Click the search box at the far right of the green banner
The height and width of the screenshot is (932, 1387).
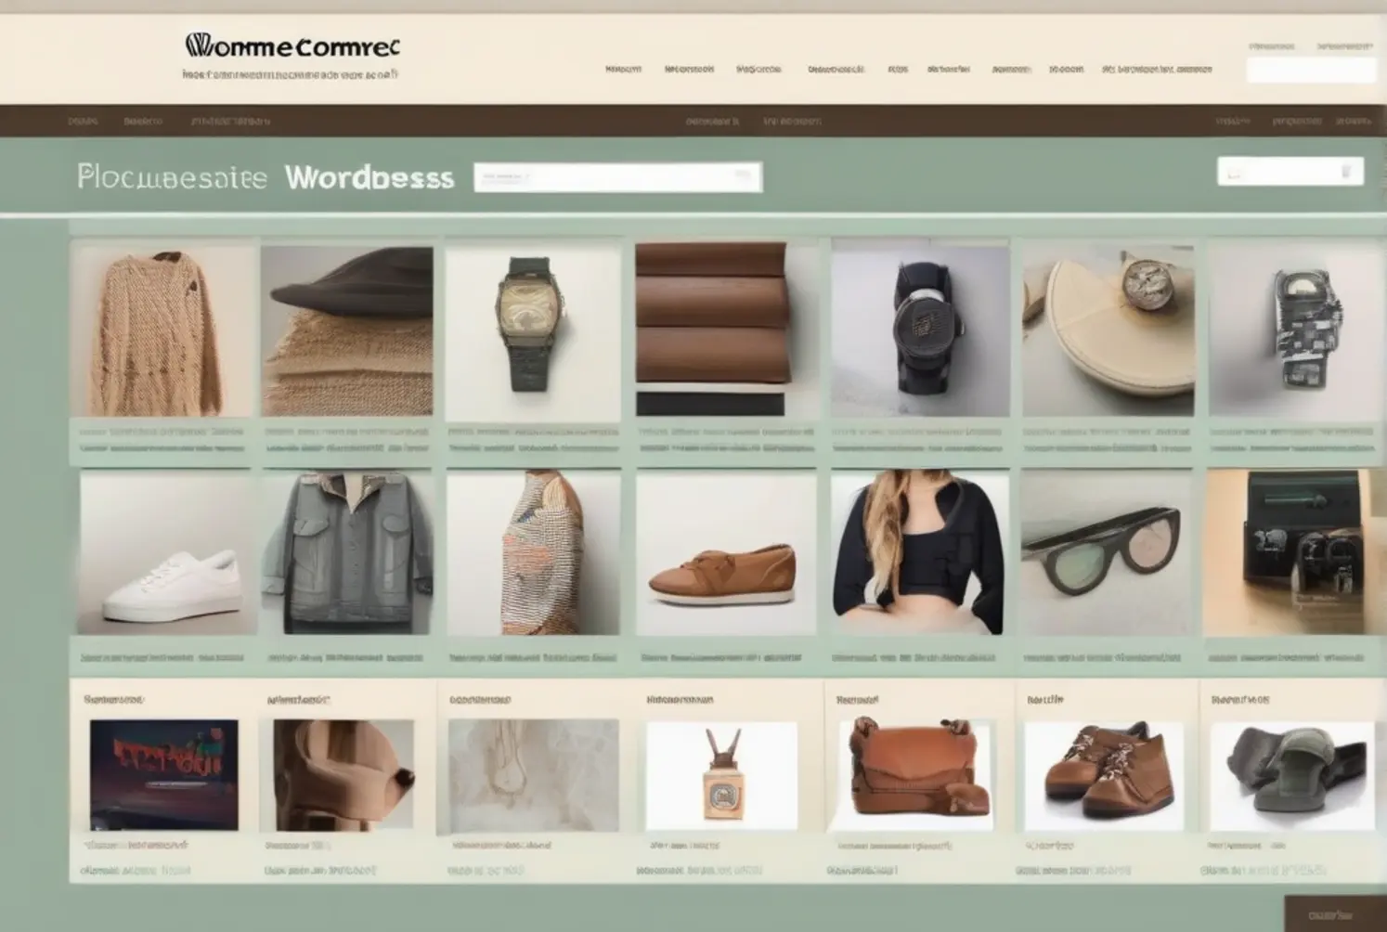click(1290, 171)
